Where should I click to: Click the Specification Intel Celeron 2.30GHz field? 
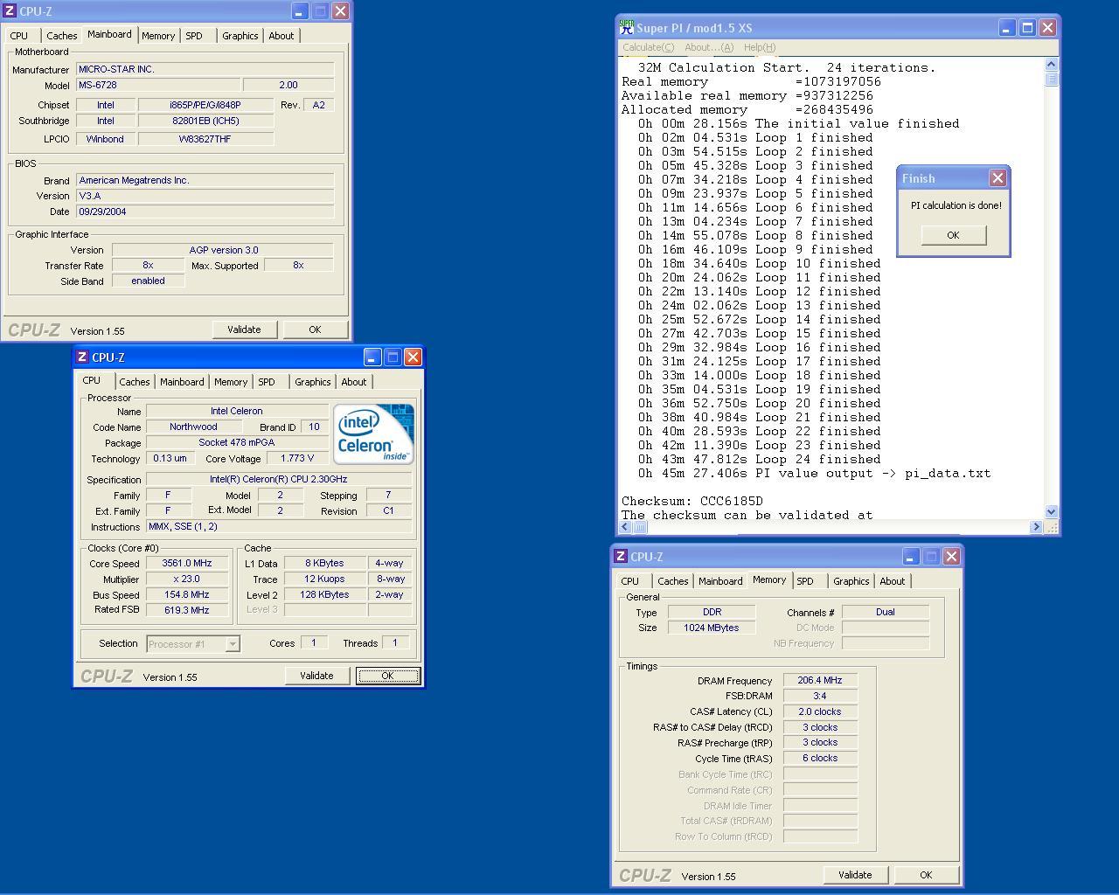278,480
